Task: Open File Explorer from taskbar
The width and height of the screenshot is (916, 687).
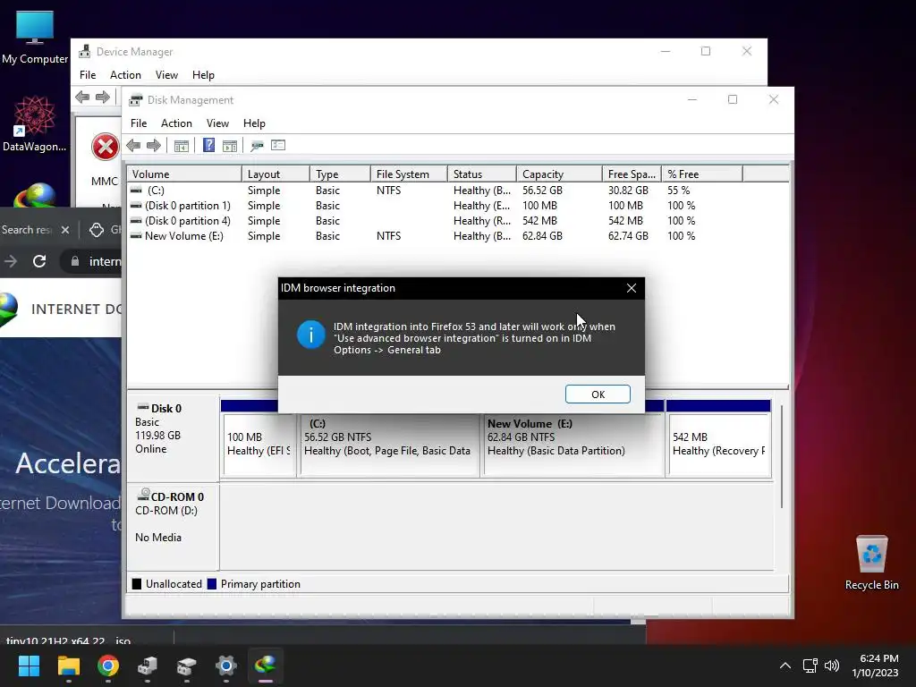Action: [x=68, y=666]
